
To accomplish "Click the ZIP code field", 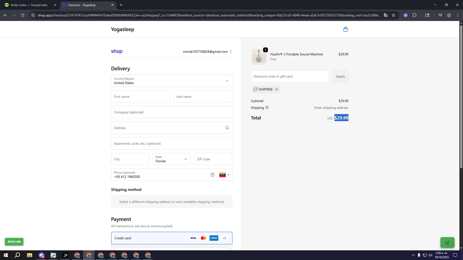I will click(x=213, y=159).
